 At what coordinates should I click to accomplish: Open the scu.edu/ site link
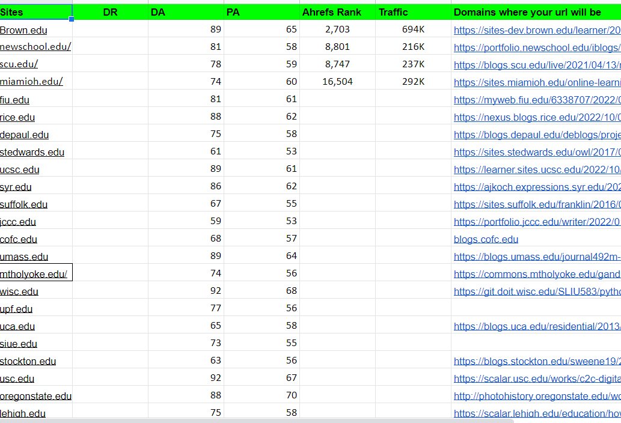(x=19, y=64)
